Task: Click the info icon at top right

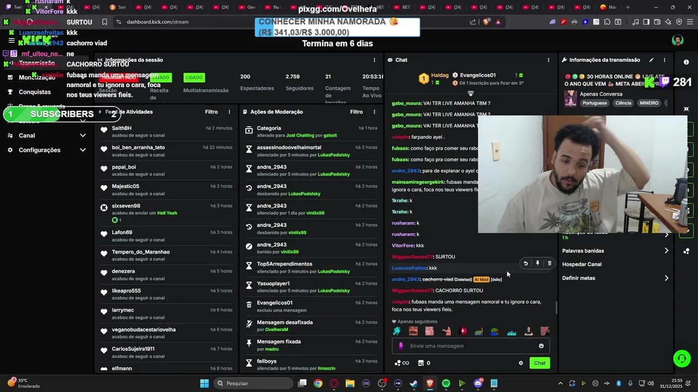Action: (x=686, y=62)
